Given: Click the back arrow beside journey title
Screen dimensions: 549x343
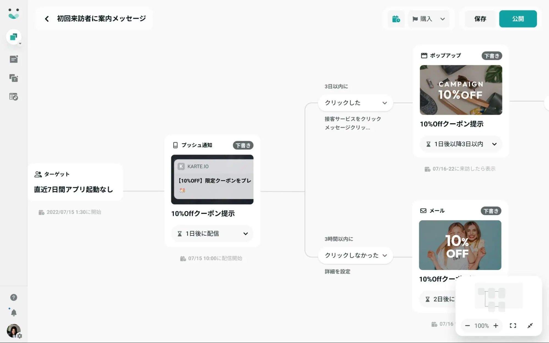Looking at the screenshot, I should pyautogui.click(x=47, y=19).
